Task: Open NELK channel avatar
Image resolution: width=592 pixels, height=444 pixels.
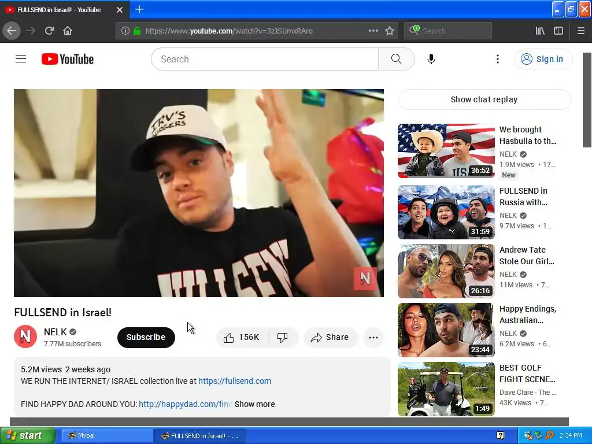Action: point(25,336)
